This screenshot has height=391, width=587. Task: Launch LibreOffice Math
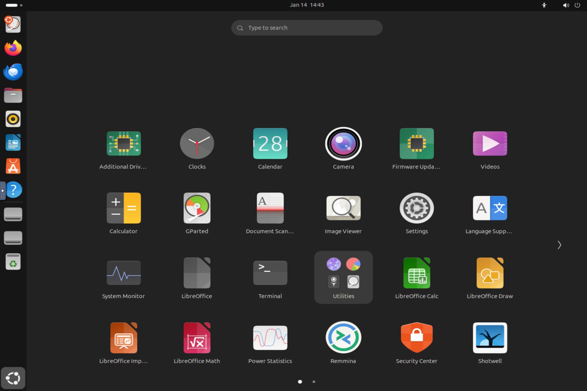[197, 343]
